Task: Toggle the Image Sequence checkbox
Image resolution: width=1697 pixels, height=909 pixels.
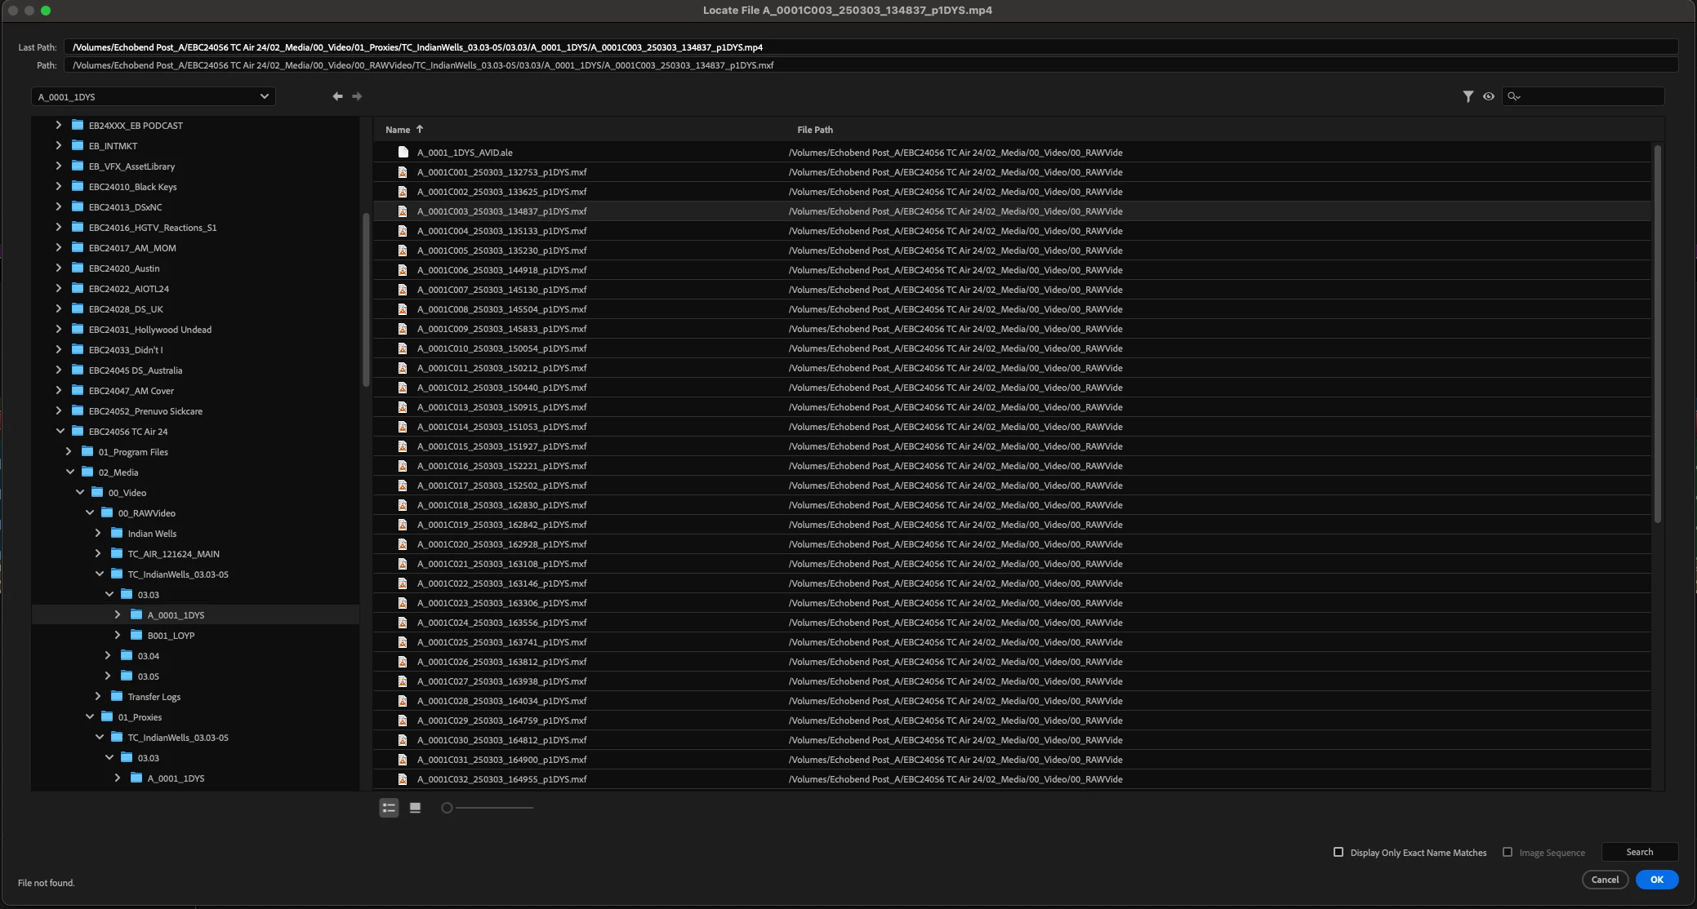Action: 1507,852
